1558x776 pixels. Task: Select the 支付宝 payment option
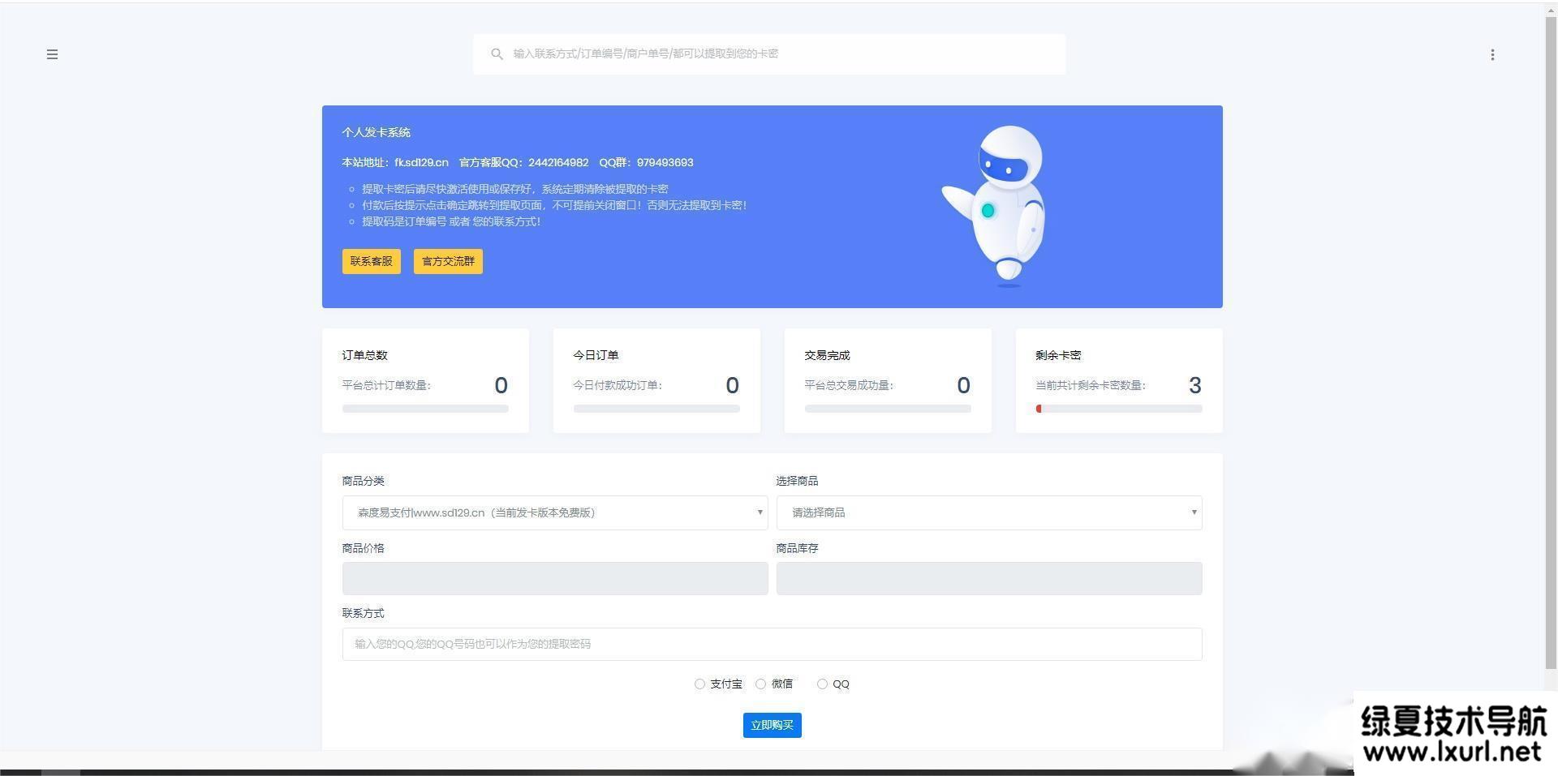tap(699, 684)
